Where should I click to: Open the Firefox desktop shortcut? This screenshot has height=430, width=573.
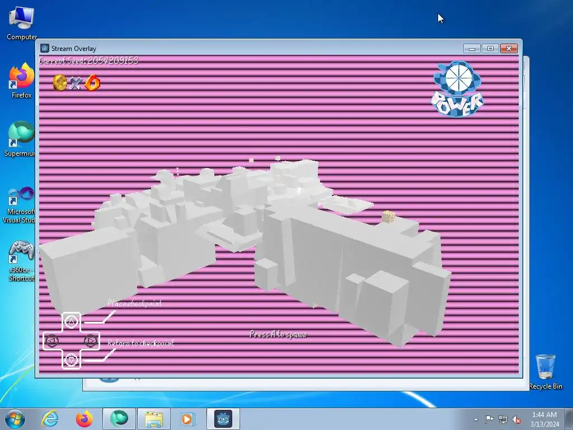coord(21,81)
